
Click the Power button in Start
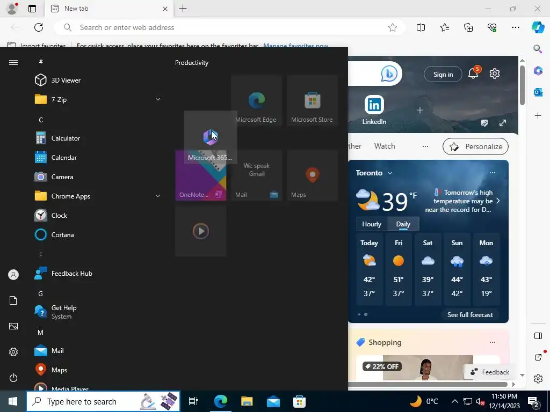pos(13,378)
